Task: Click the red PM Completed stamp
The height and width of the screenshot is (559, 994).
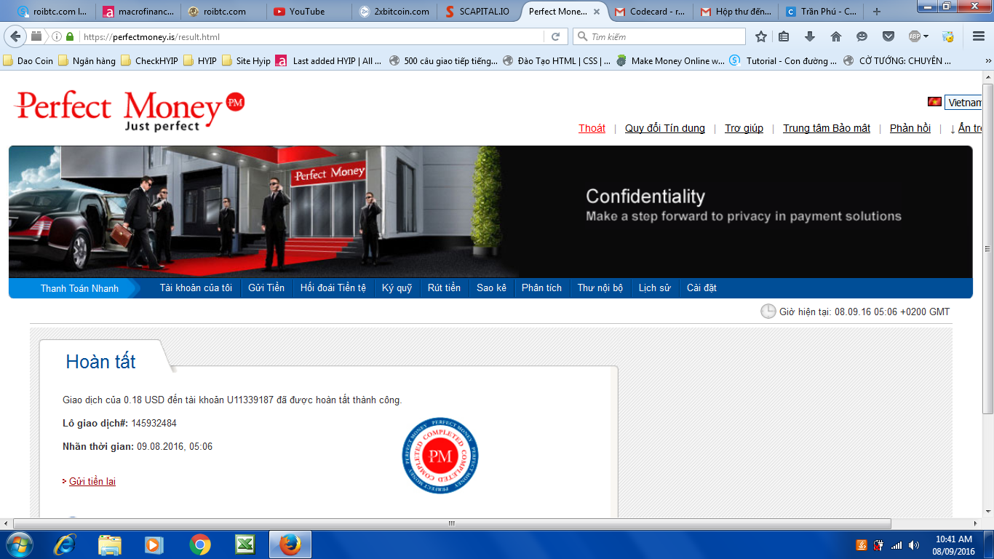Action: coord(440,456)
